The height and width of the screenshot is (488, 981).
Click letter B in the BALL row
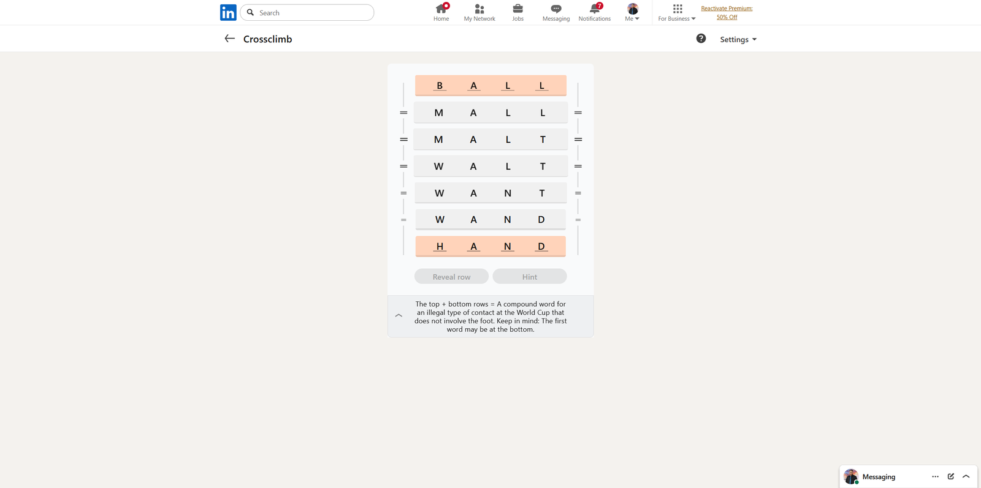[x=440, y=86]
